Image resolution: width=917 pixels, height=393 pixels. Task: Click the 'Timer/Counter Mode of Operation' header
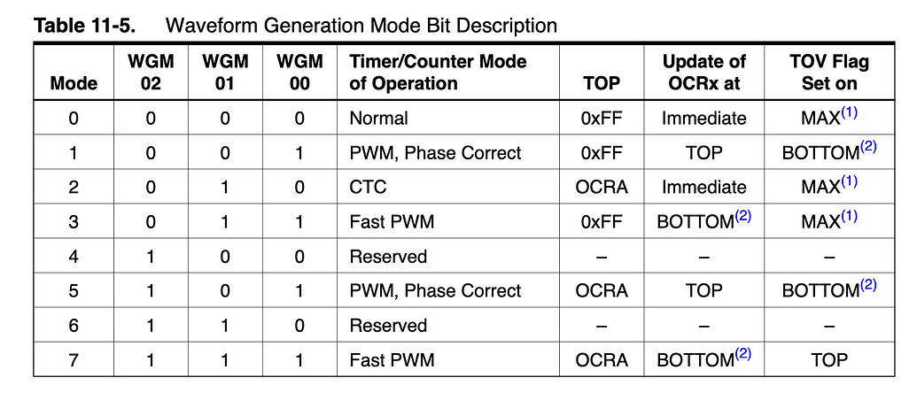tap(438, 73)
